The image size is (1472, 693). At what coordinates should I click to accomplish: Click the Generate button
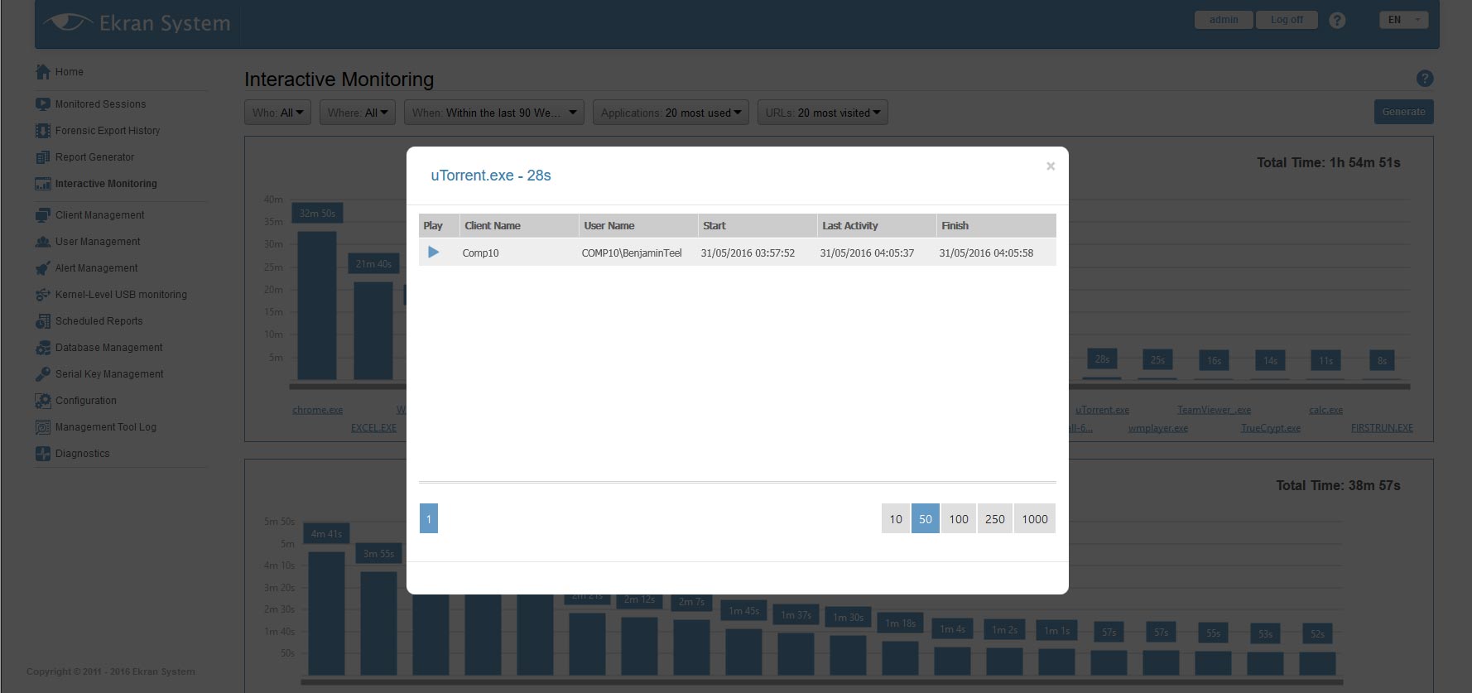pos(1404,112)
